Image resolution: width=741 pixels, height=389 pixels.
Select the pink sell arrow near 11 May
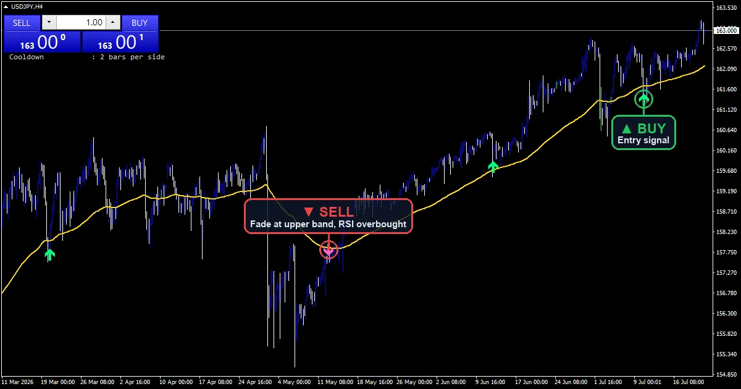[x=329, y=249]
